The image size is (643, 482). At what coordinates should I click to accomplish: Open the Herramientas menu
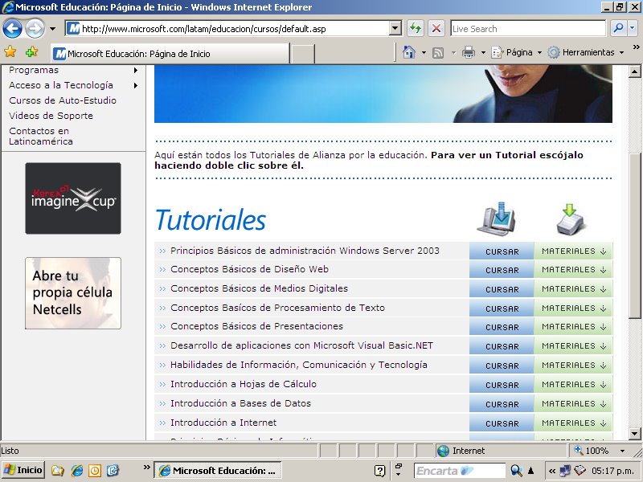click(x=587, y=52)
